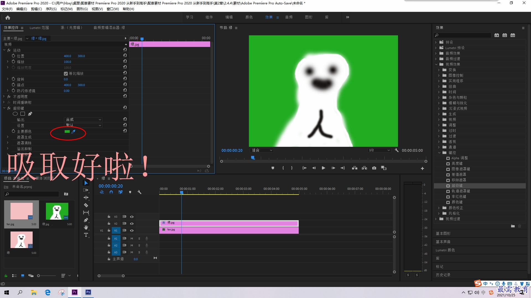Image resolution: width=531 pixels, height=298 pixels.
Task: Switch project panel to list view
Action: (14, 276)
